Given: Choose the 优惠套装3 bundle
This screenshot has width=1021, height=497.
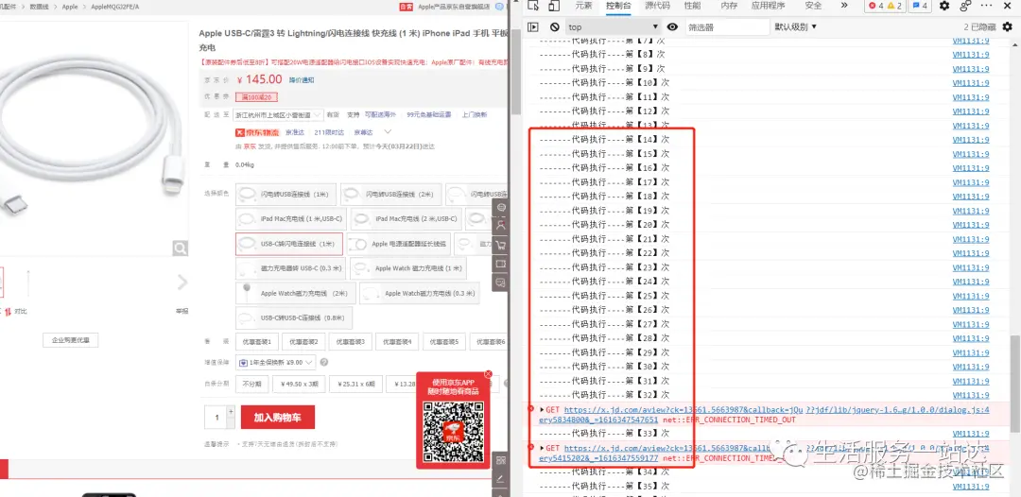Looking at the screenshot, I should click(x=351, y=341).
